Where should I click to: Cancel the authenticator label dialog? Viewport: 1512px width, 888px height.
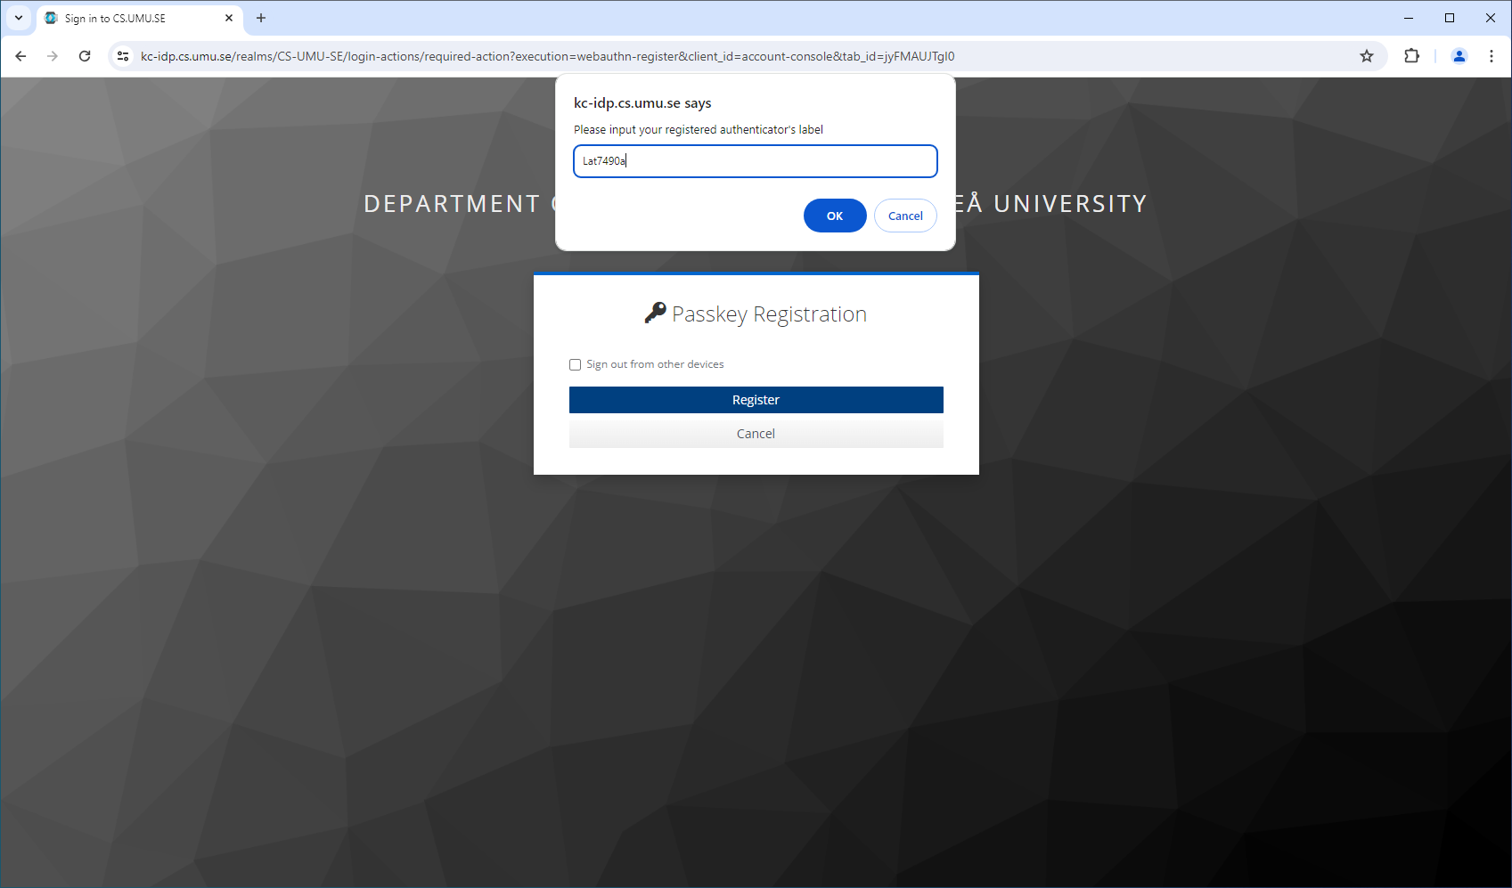click(905, 216)
